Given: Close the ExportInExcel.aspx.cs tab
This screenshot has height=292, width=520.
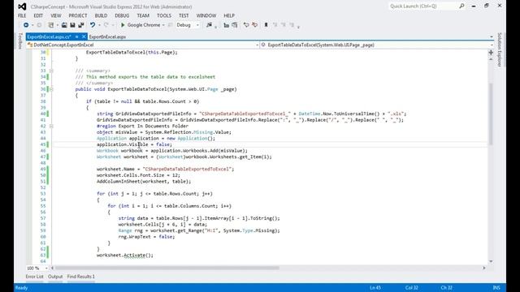Looking at the screenshot, I should coord(84,36).
